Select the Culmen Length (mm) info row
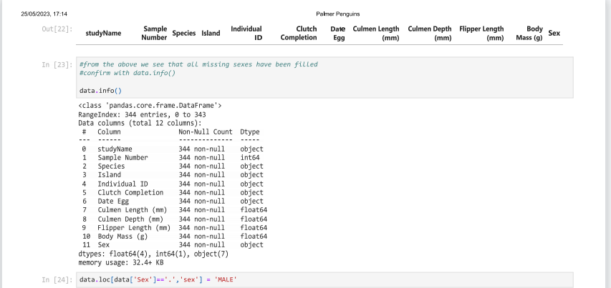 175,210
